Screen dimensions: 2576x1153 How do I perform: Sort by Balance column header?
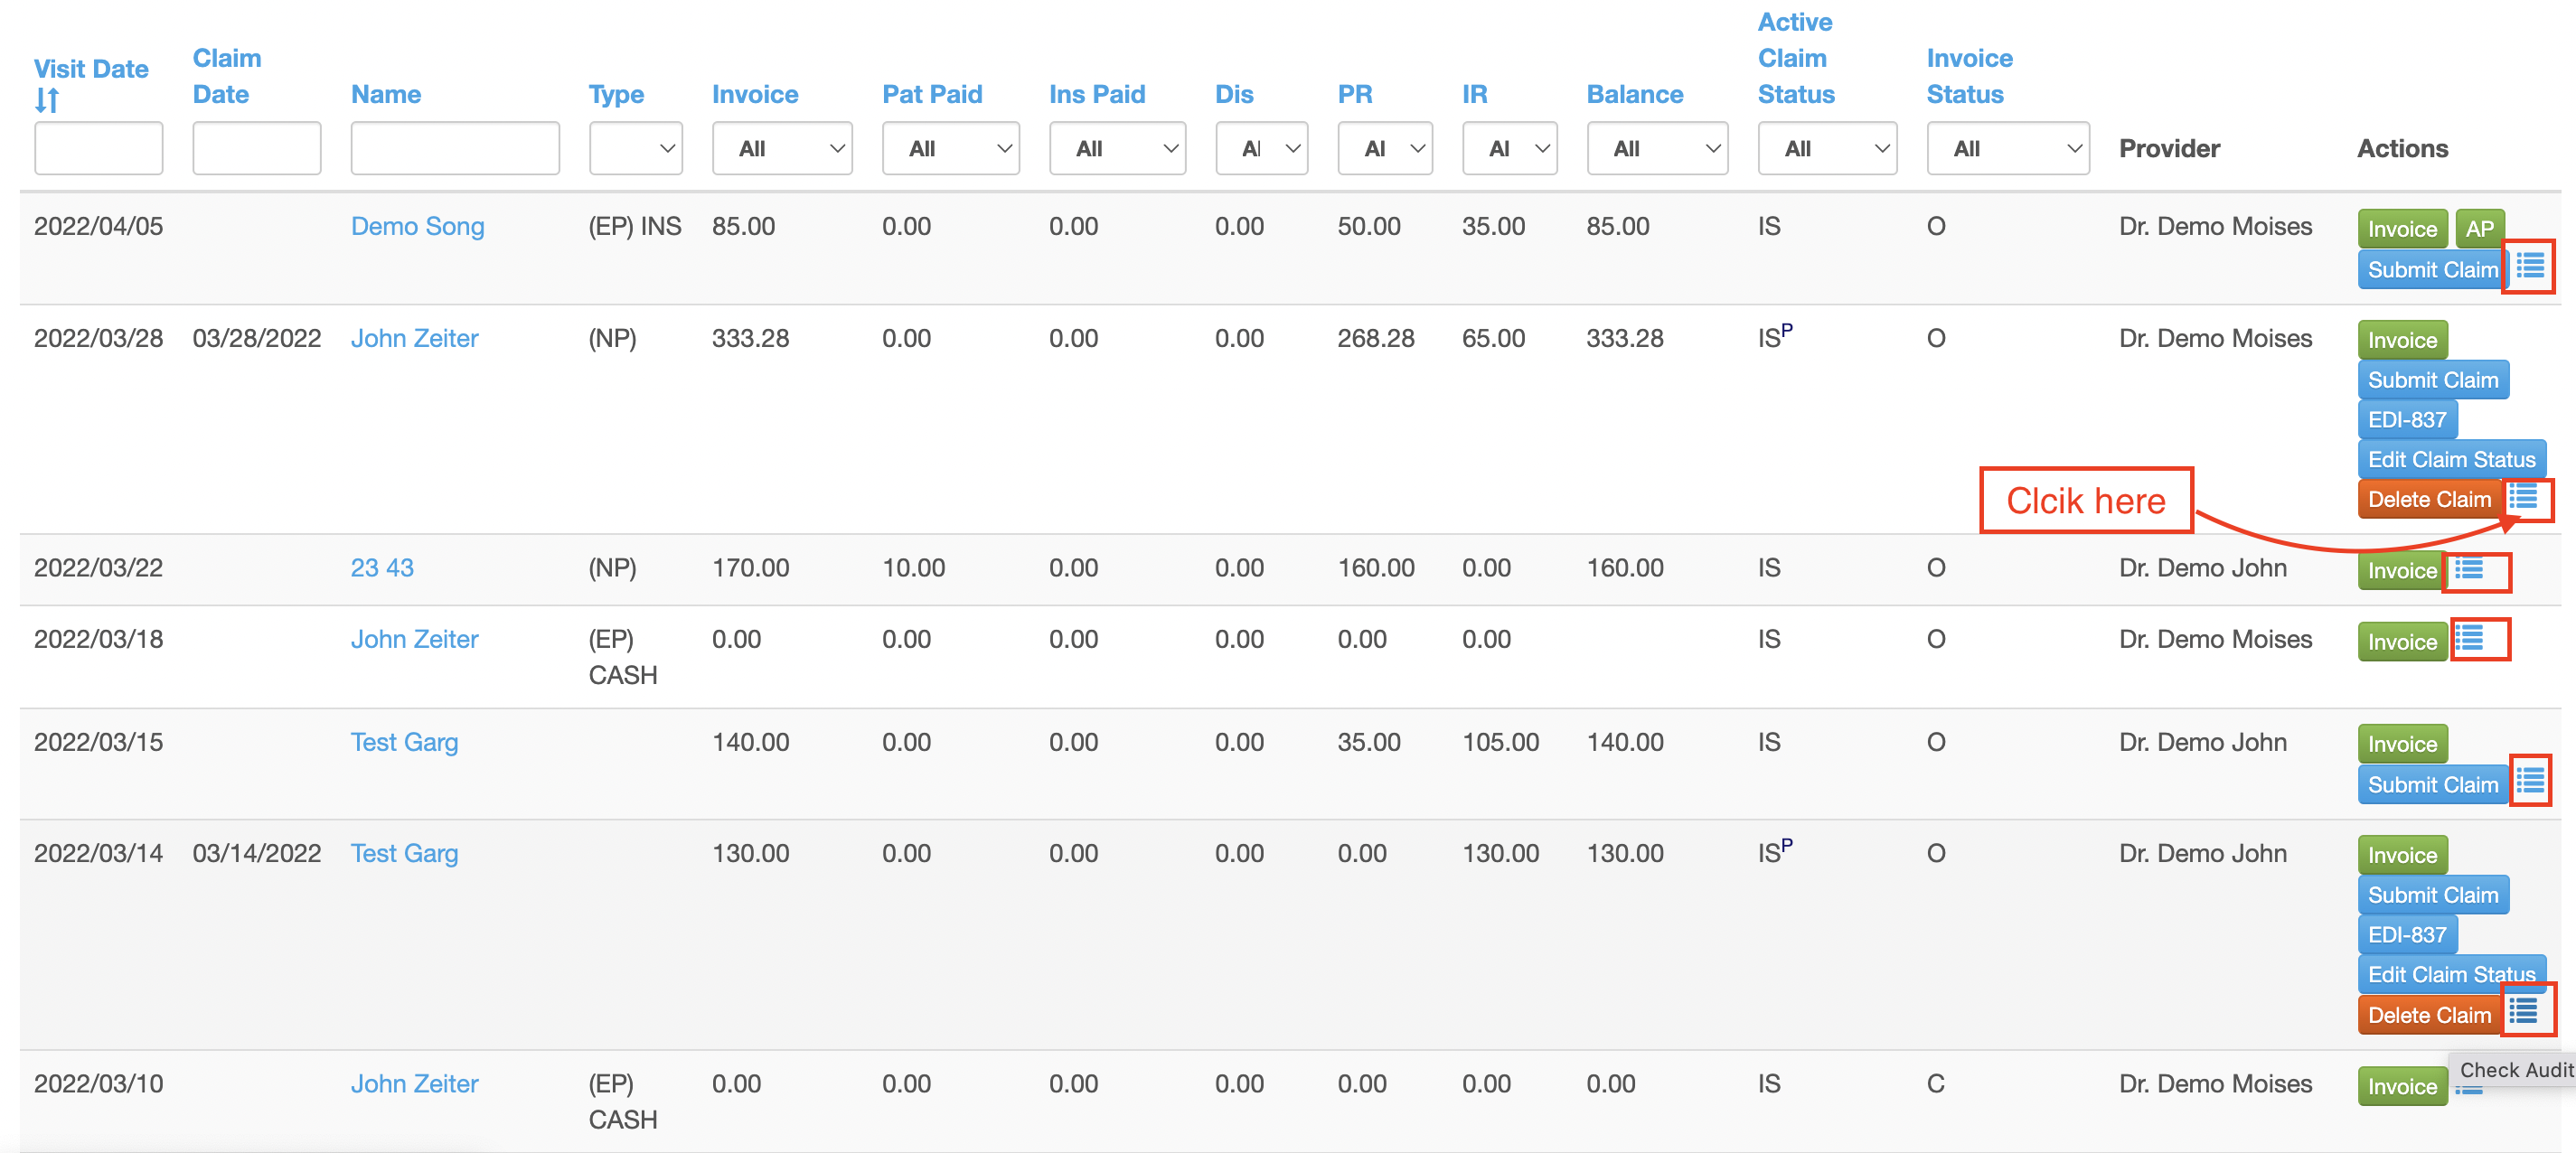1635,94
